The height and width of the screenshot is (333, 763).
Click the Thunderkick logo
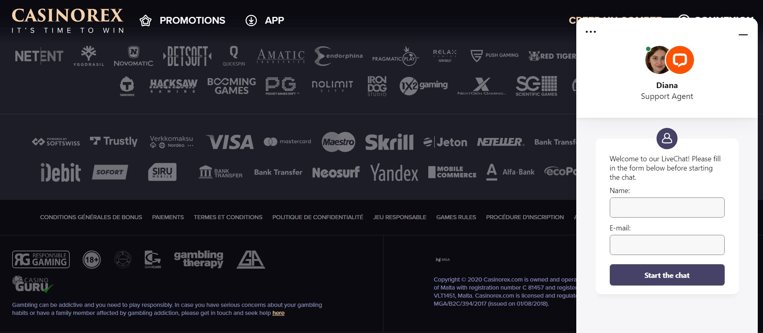pos(127,86)
